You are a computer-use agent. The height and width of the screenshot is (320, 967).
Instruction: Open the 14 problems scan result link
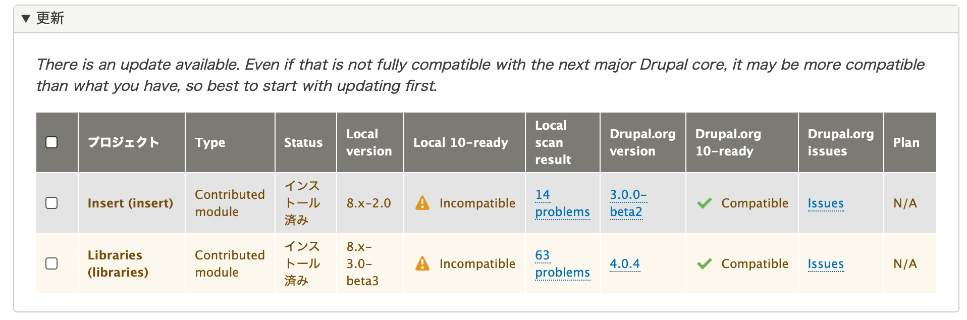(x=562, y=203)
